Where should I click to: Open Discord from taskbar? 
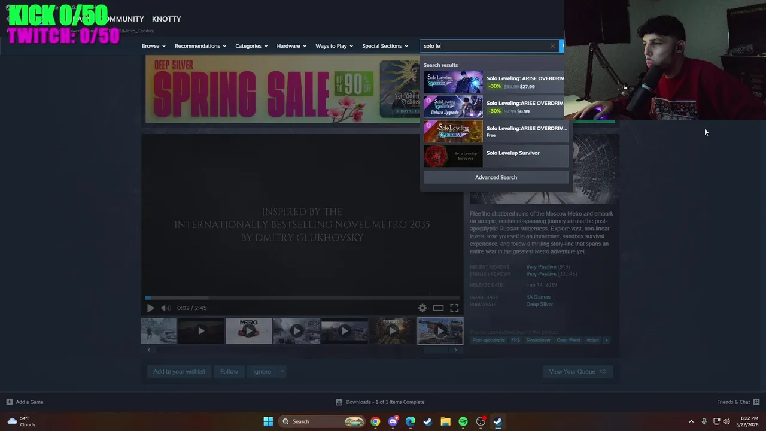coord(393,421)
